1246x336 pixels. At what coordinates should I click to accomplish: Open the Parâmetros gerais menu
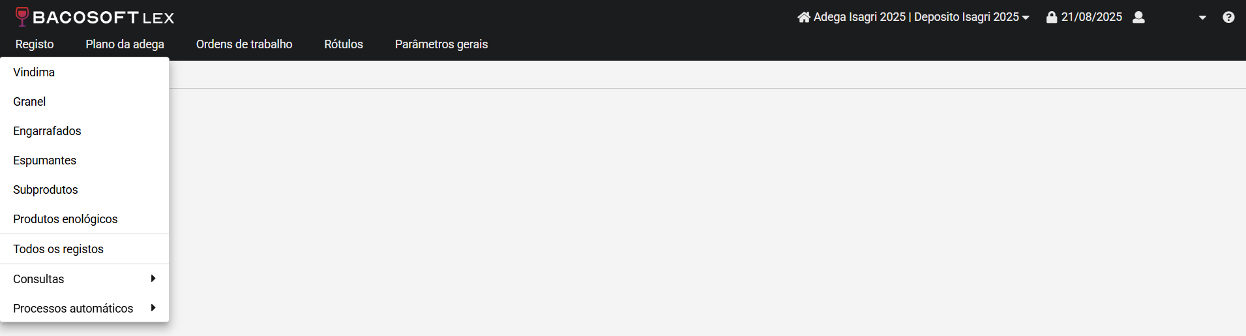point(441,44)
